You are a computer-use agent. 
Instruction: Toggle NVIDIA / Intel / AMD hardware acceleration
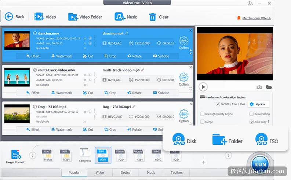coord(218,104)
